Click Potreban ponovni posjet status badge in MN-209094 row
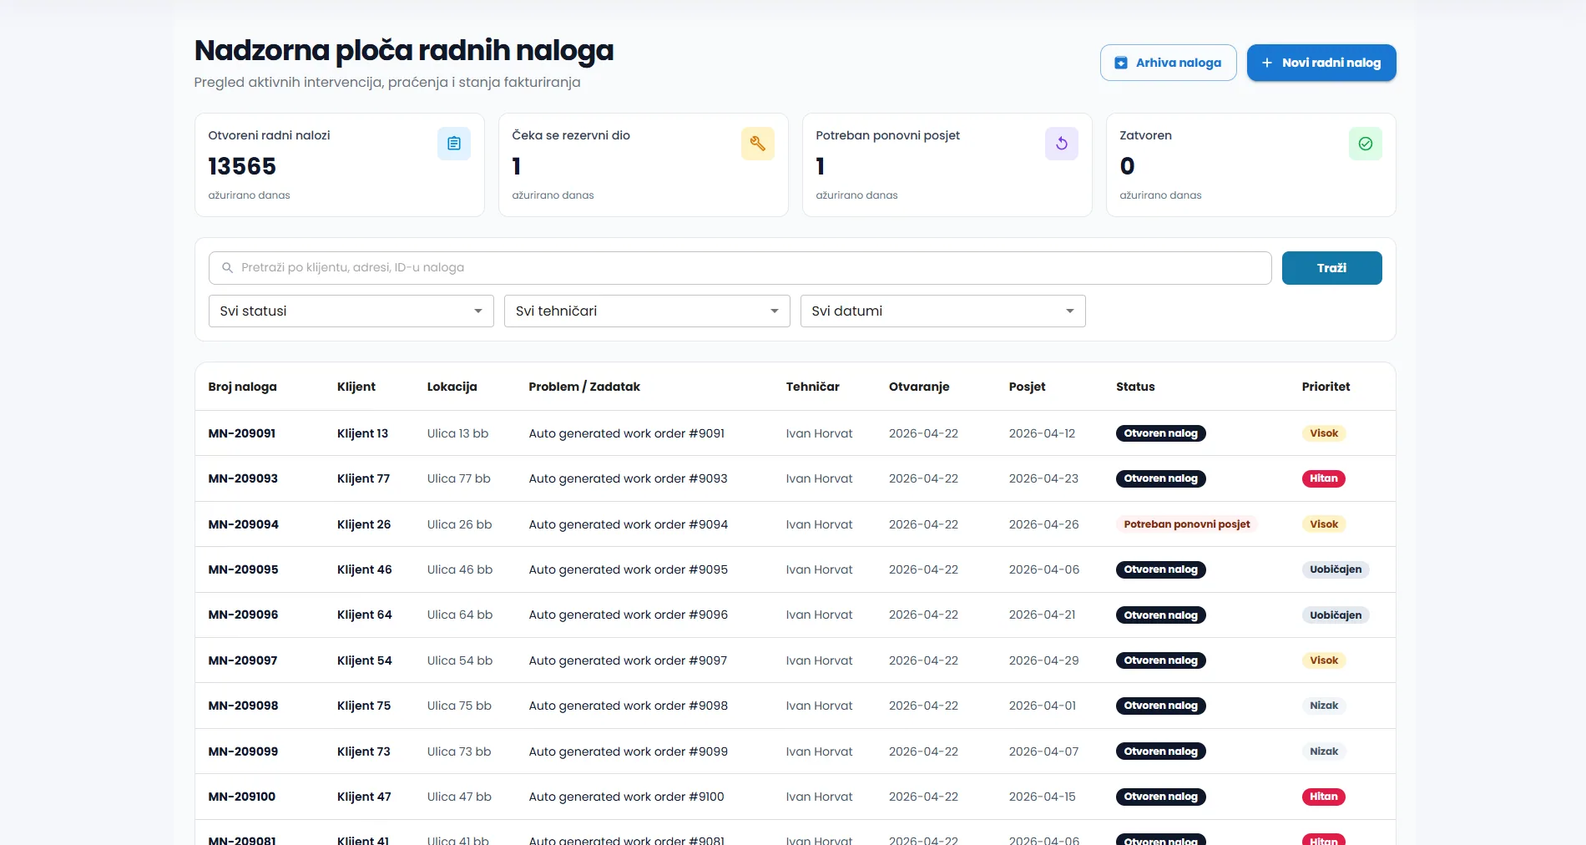 click(x=1187, y=524)
